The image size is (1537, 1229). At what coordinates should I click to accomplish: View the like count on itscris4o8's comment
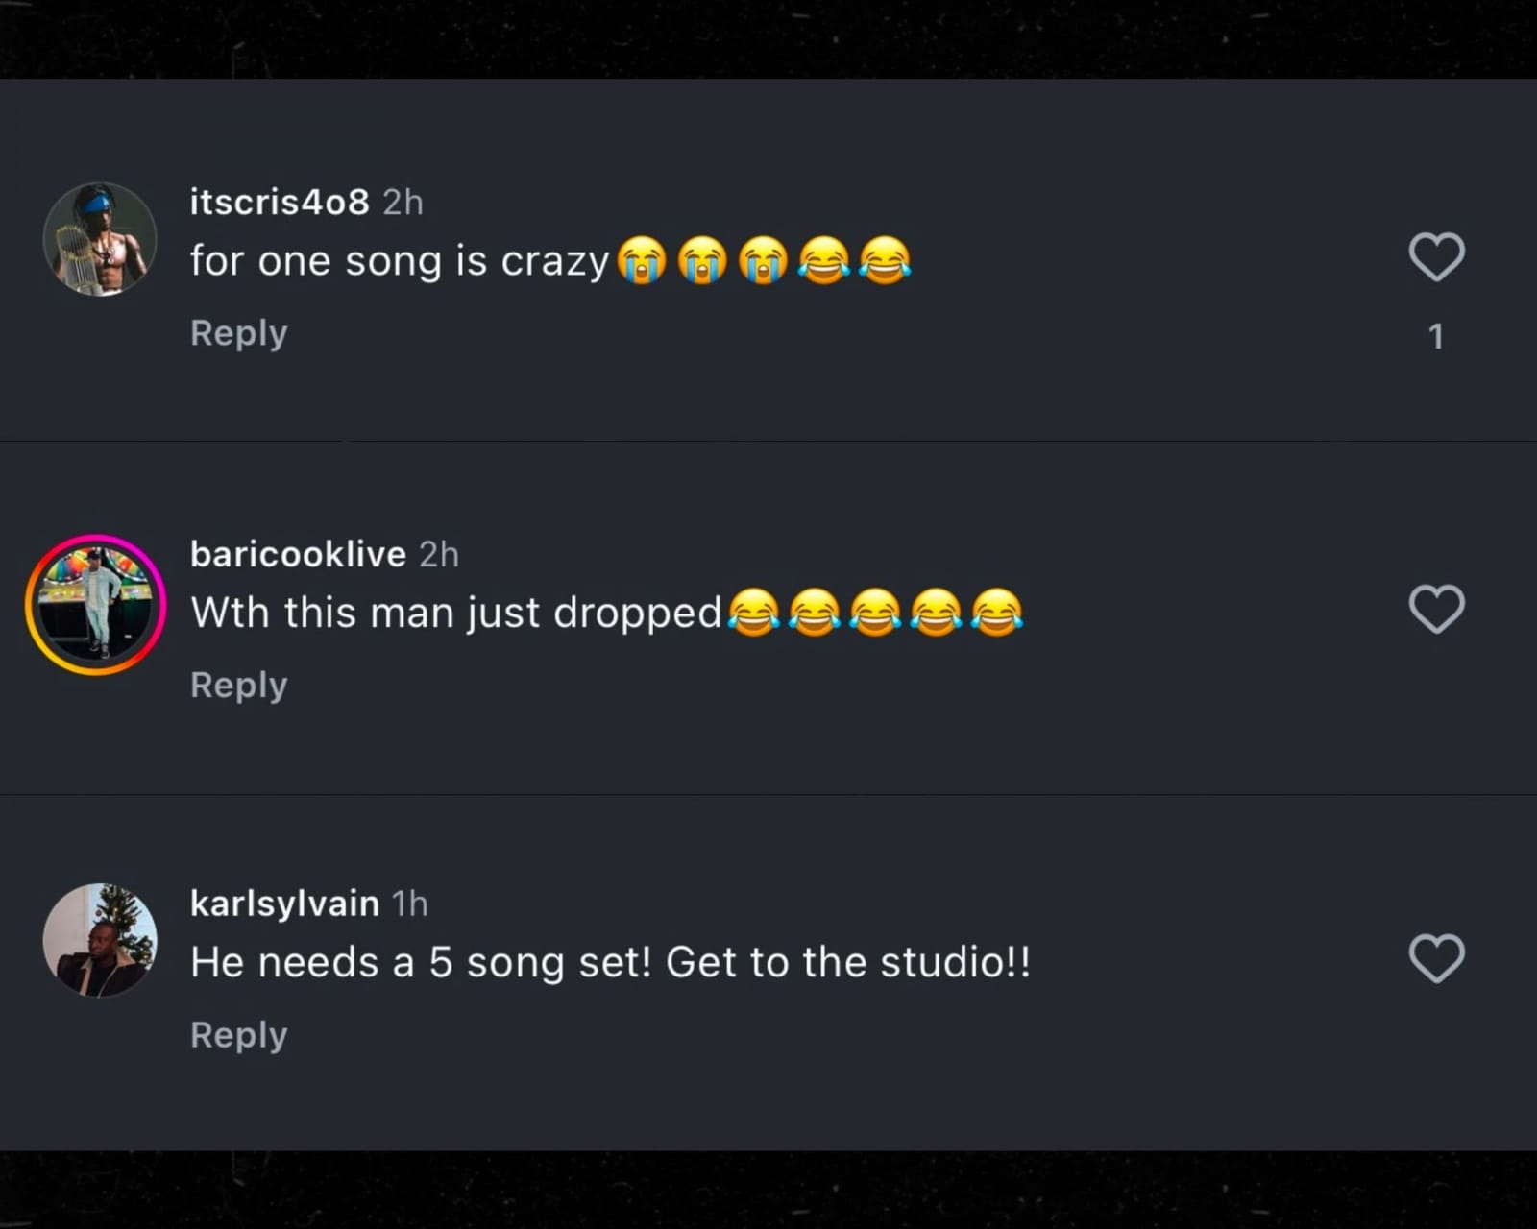pos(1436,336)
